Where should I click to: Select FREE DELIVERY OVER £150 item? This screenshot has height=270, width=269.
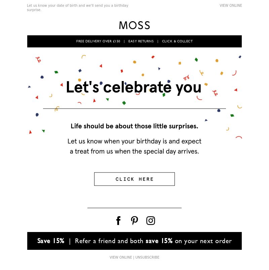point(98,41)
